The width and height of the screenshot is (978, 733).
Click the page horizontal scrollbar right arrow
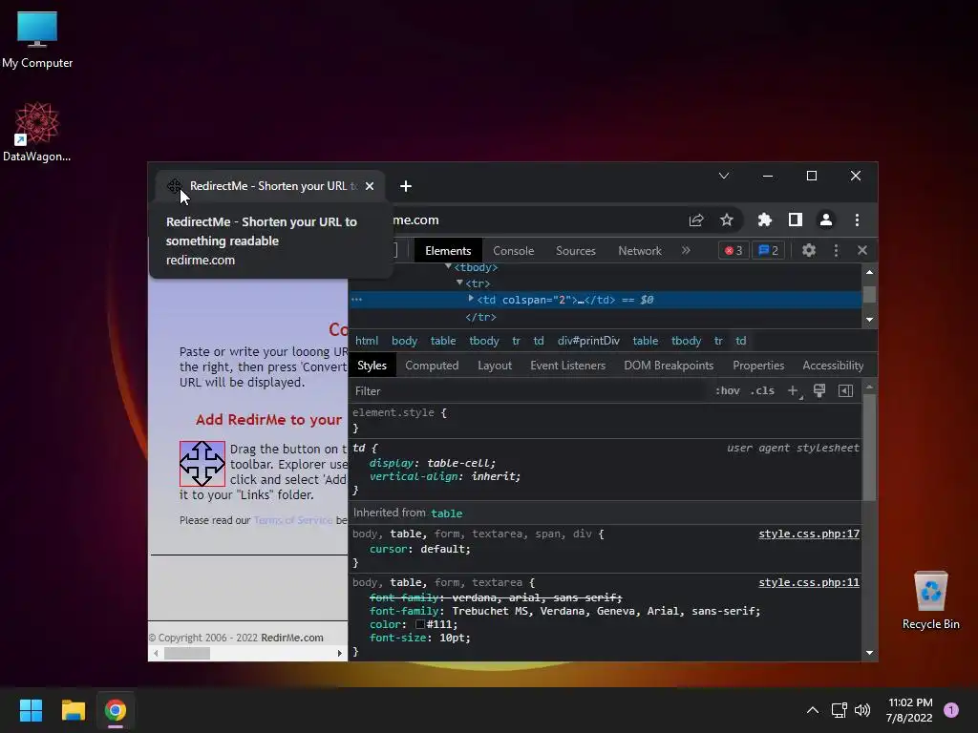[339, 653]
